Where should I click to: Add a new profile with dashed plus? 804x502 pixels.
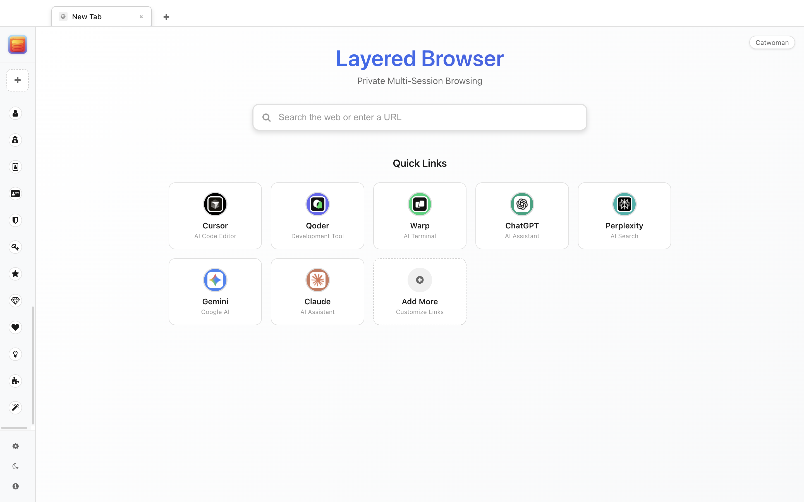18,80
